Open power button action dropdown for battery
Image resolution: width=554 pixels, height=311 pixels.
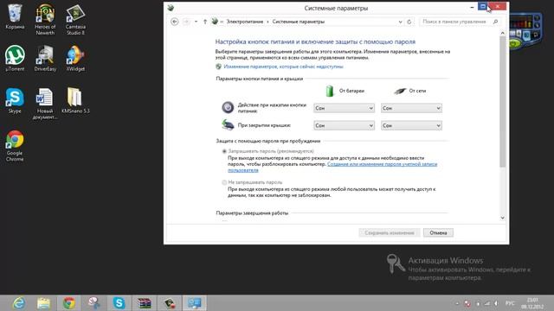click(344, 108)
